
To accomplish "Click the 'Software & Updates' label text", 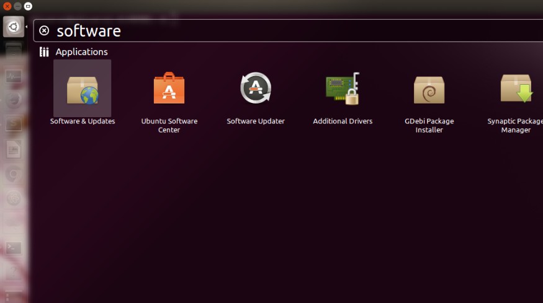I will tap(83, 121).
